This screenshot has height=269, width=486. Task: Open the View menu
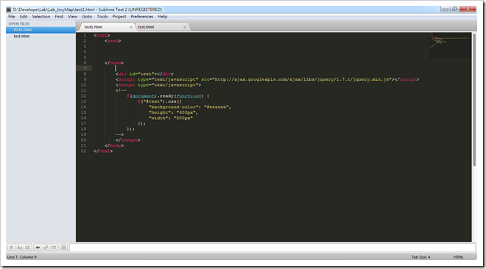(x=72, y=17)
